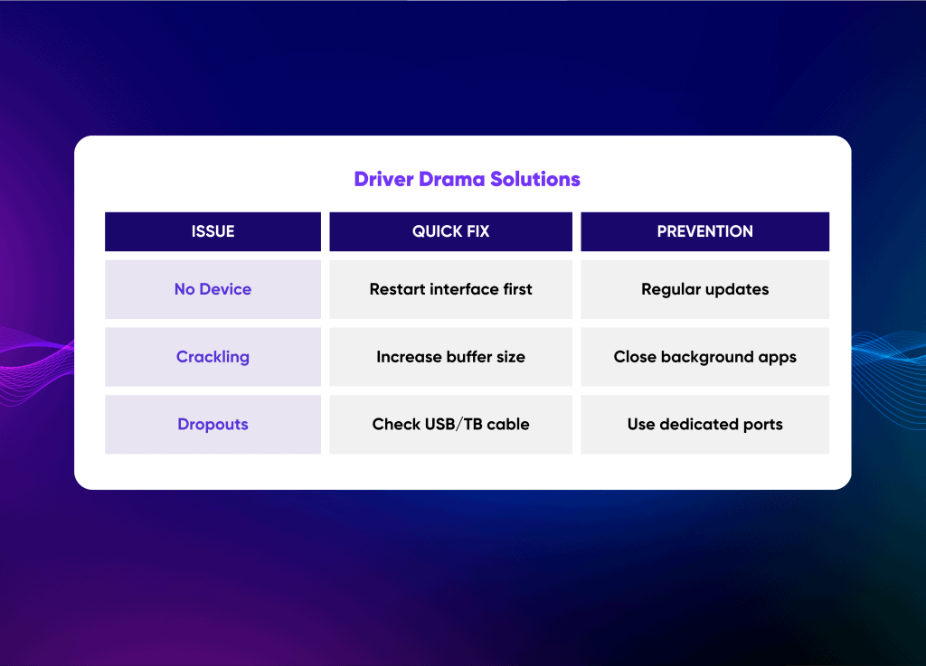Image resolution: width=926 pixels, height=666 pixels.
Task: Select the PREVENTION column header
Action: pyautogui.click(x=704, y=231)
